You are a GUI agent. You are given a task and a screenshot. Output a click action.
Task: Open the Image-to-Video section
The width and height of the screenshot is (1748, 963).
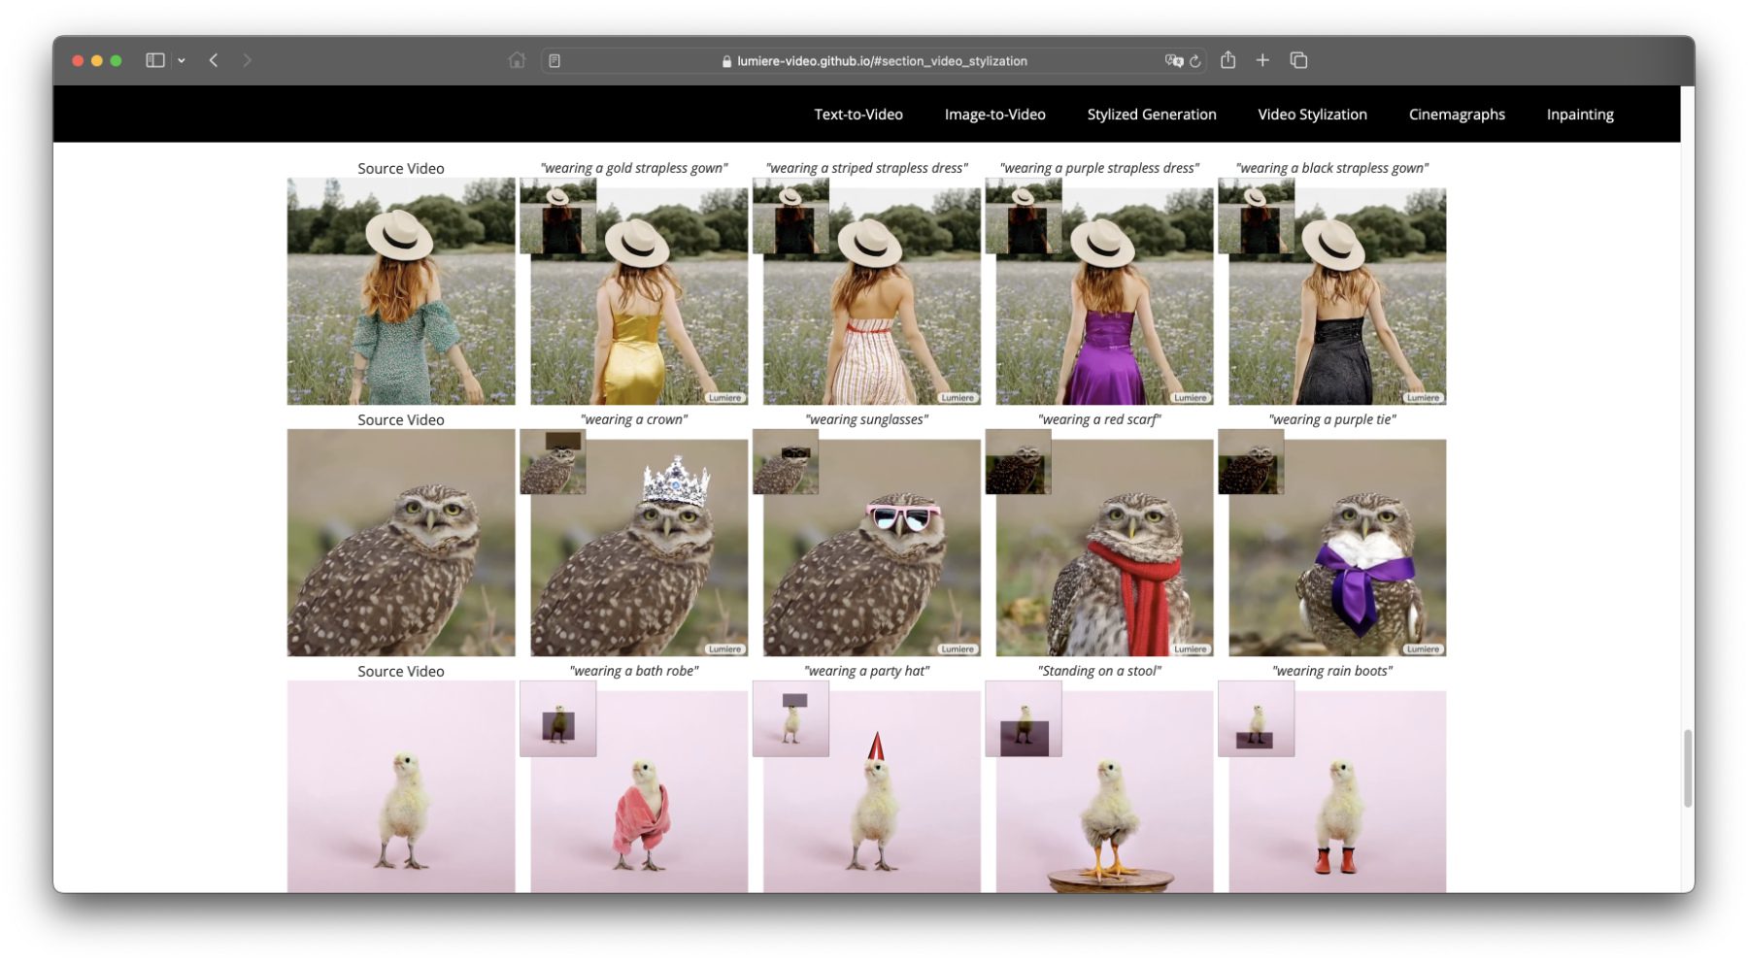994,115
